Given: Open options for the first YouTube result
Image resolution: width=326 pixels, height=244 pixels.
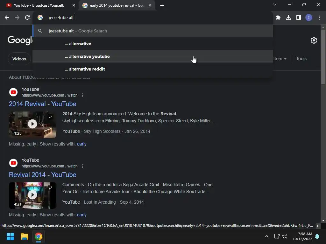Looking at the screenshot, I should pyautogui.click(x=83, y=95).
